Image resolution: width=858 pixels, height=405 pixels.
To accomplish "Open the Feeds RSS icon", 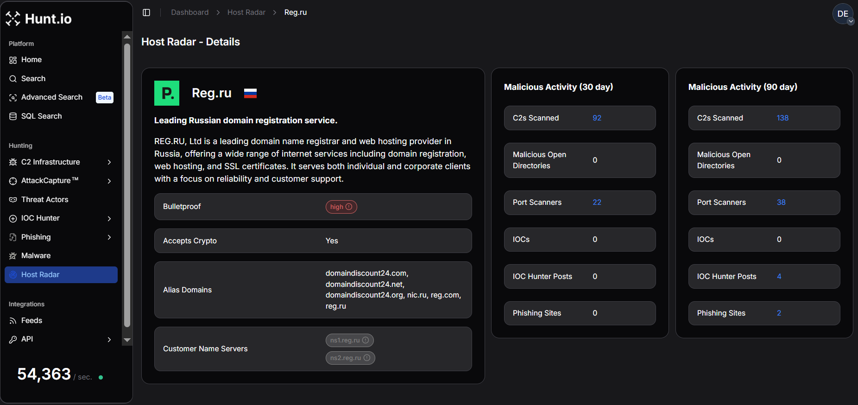I will pos(13,321).
